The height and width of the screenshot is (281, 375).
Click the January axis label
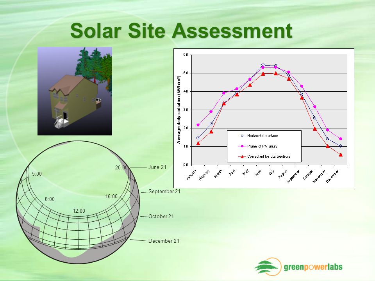[x=192, y=174]
